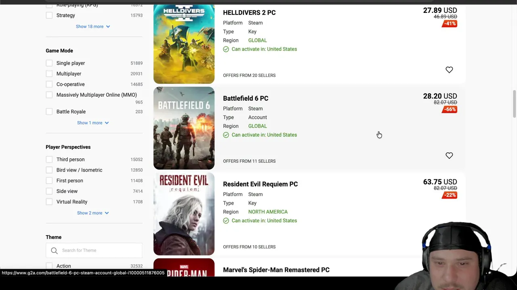This screenshot has height=290, width=517.
Task: Toggle the Battle Royale checkbox
Action: (49, 112)
